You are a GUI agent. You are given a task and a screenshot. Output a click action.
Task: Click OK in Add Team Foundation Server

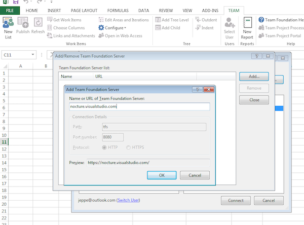click(162, 175)
